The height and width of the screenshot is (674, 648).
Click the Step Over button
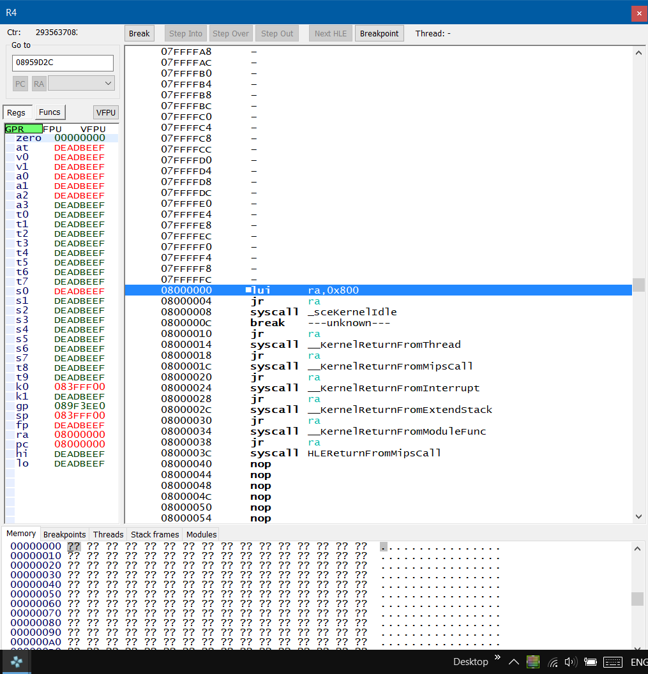pyautogui.click(x=230, y=33)
